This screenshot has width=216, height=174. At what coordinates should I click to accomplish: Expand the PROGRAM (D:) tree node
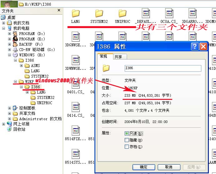[9, 33]
